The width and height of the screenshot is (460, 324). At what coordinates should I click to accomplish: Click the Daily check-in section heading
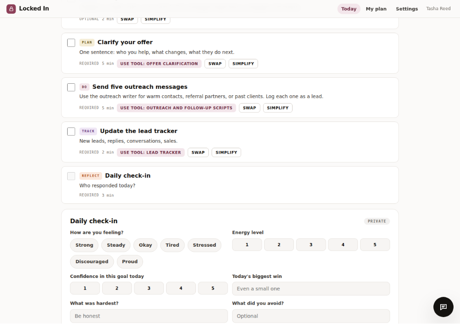(93, 221)
